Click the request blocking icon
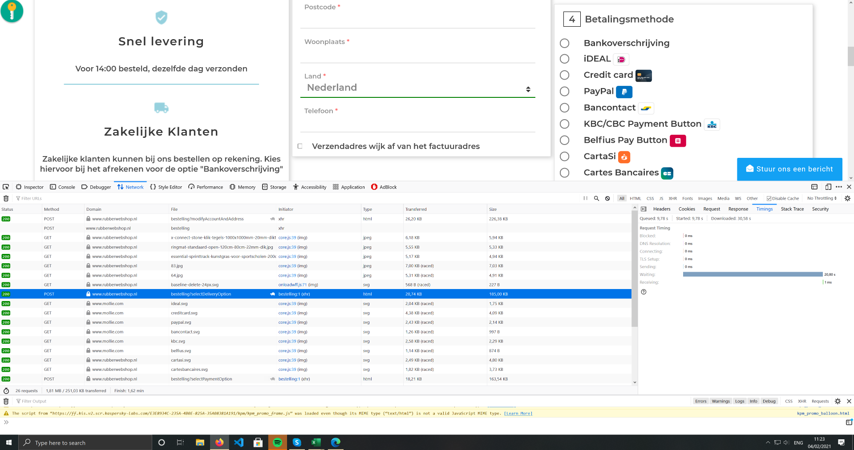The image size is (854, 450). pos(607,198)
